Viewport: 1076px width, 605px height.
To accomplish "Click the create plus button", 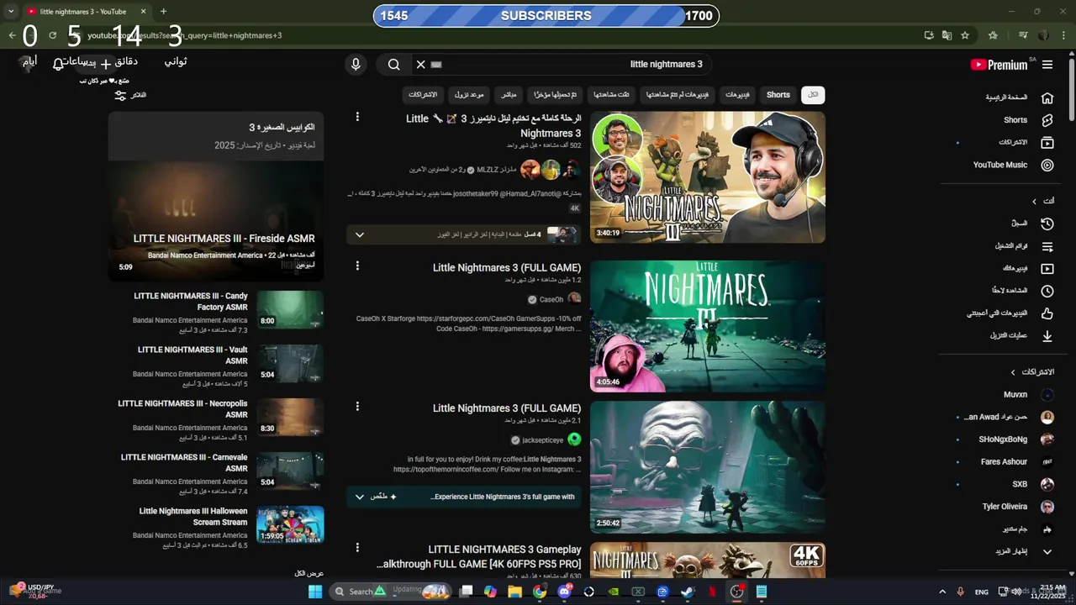I will coord(105,65).
